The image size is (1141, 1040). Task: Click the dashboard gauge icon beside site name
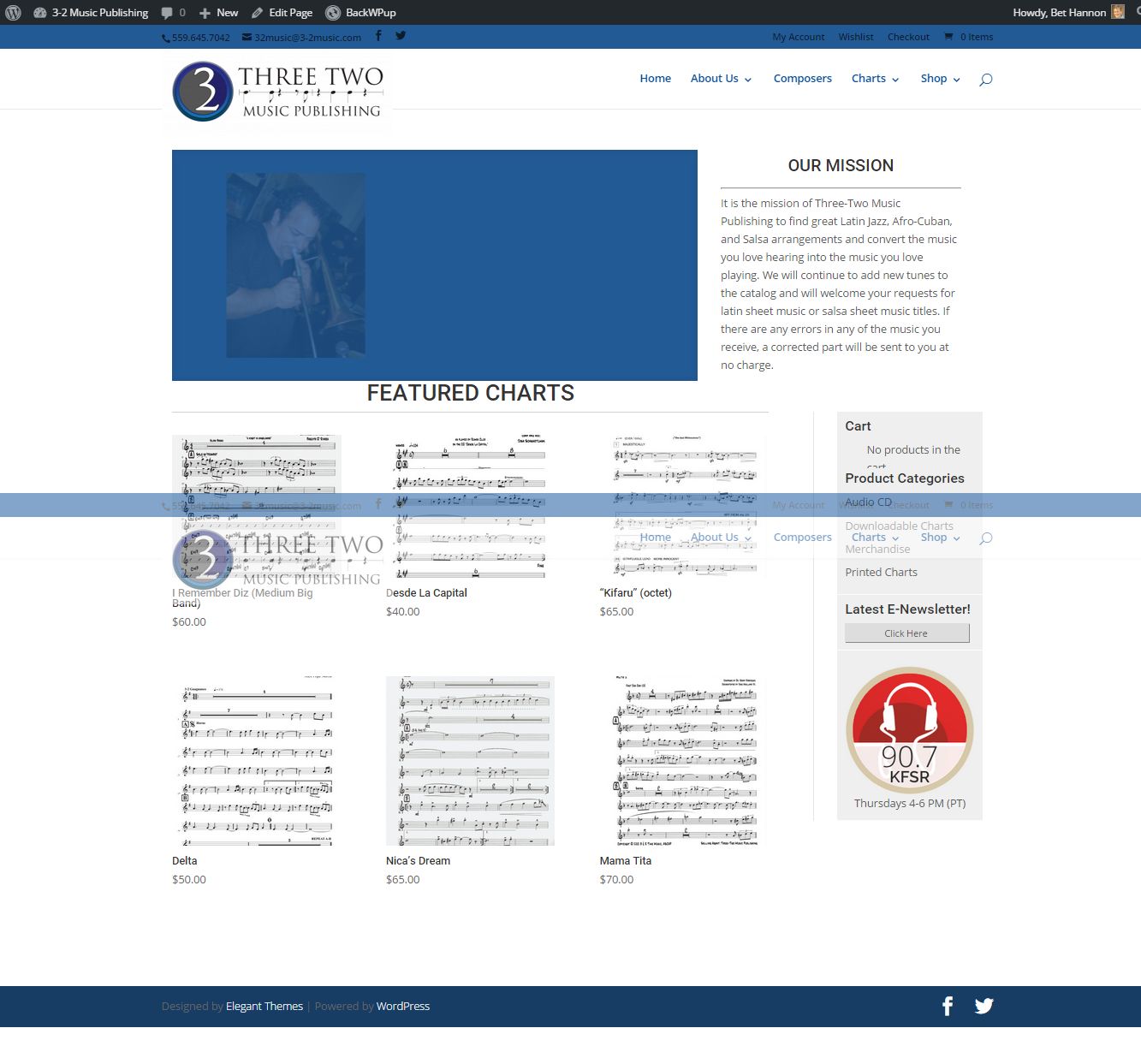pos(39,13)
